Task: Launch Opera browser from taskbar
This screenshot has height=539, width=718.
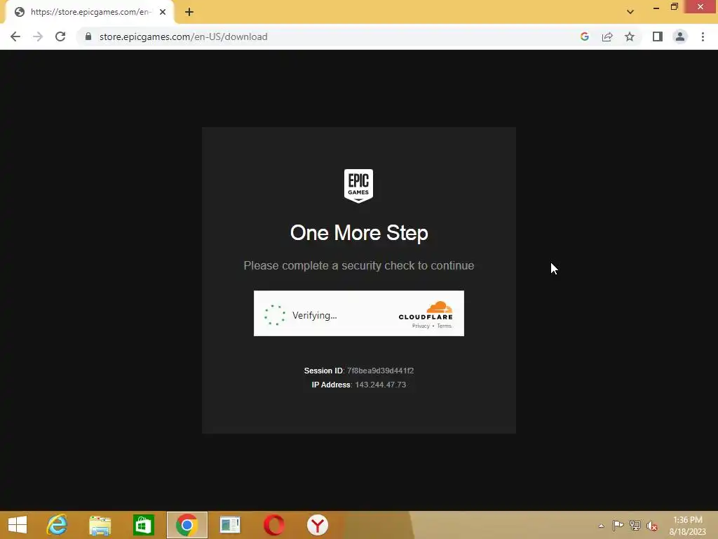Action: [x=274, y=525]
